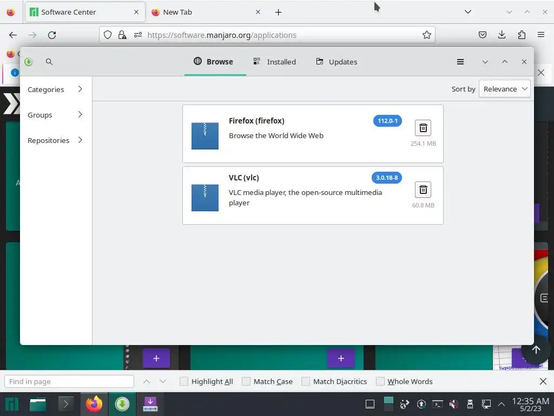The width and height of the screenshot is (554, 416).
Task: Click the VLC version badge 3.0.18-8
Action: [386, 178]
